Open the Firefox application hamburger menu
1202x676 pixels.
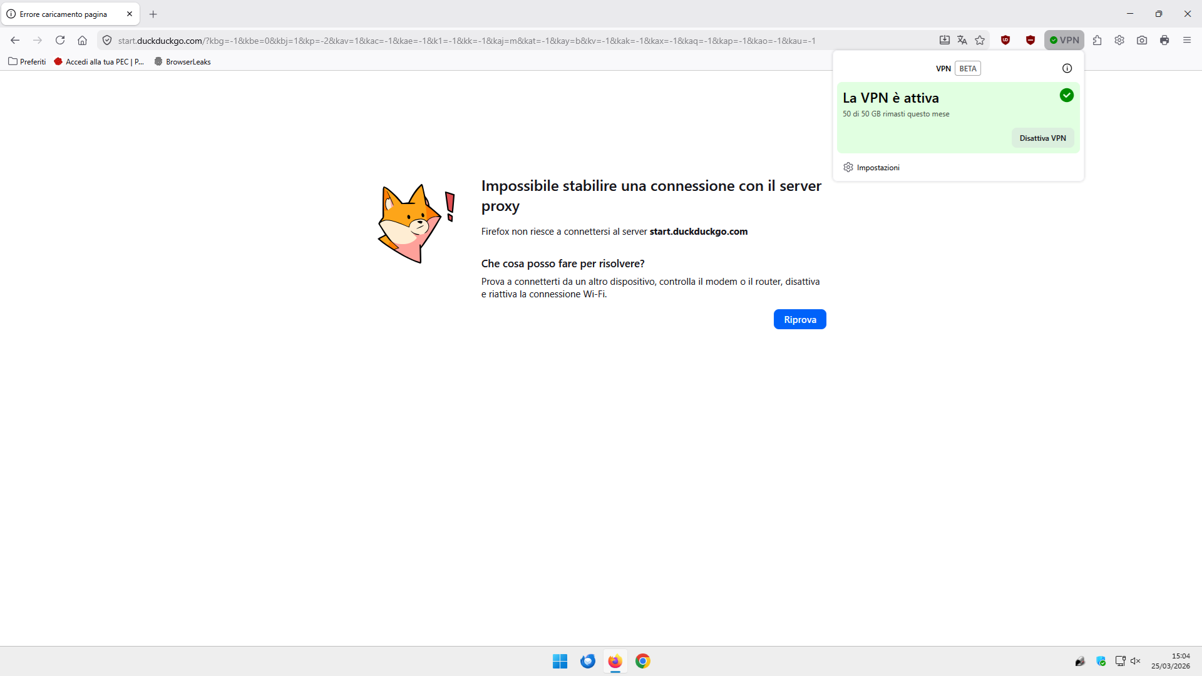point(1187,40)
